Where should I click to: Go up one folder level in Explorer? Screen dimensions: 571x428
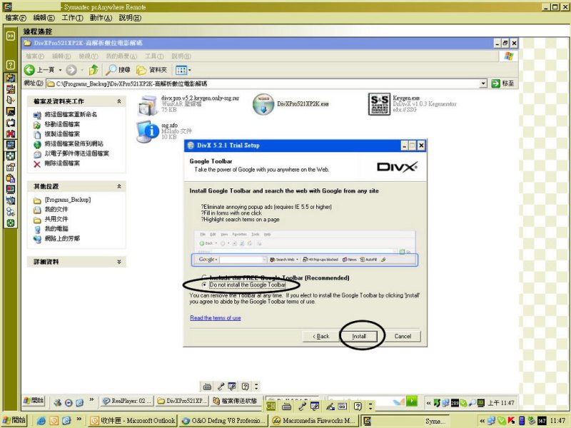click(x=94, y=69)
